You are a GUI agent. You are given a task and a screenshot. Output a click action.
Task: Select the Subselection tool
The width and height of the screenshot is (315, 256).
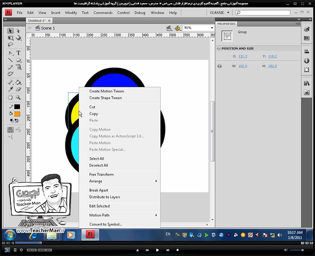click(x=18, y=31)
